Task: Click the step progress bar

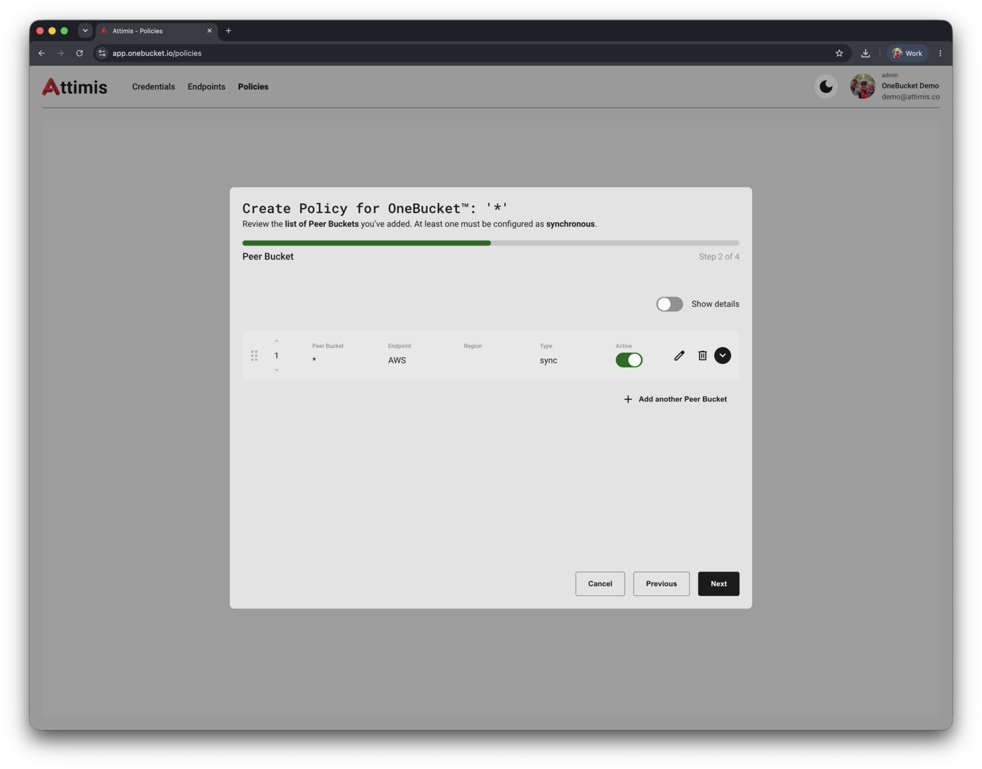Action: (490, 243)
